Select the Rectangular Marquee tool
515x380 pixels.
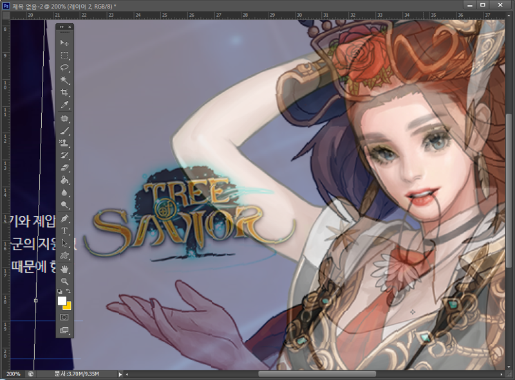tap(64, 55)
